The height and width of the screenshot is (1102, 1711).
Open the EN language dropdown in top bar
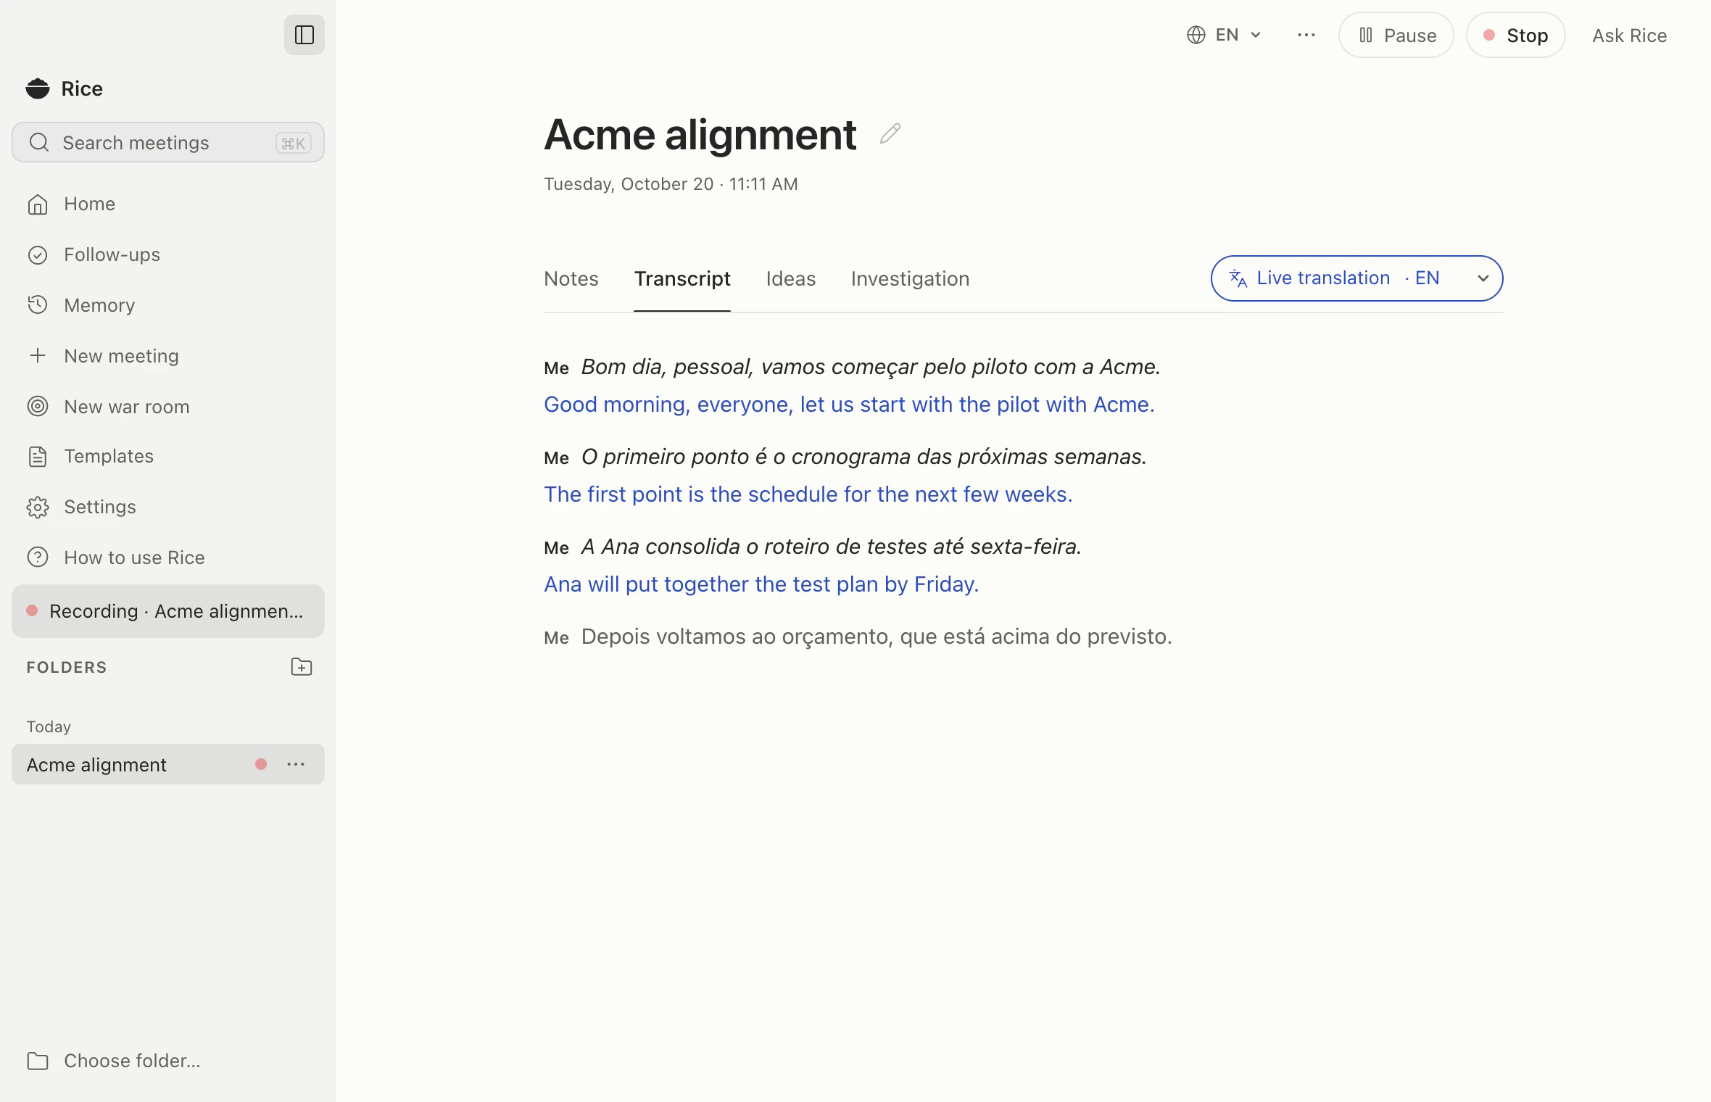pos(1225,35)
